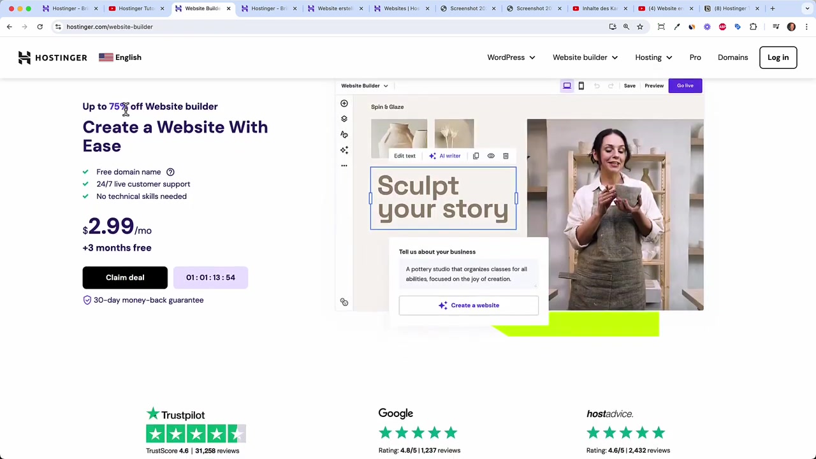Viewport: 816px width, 459px height.
Task: Click the icon at bottom-left of editor preview
Action: [344, 302]
